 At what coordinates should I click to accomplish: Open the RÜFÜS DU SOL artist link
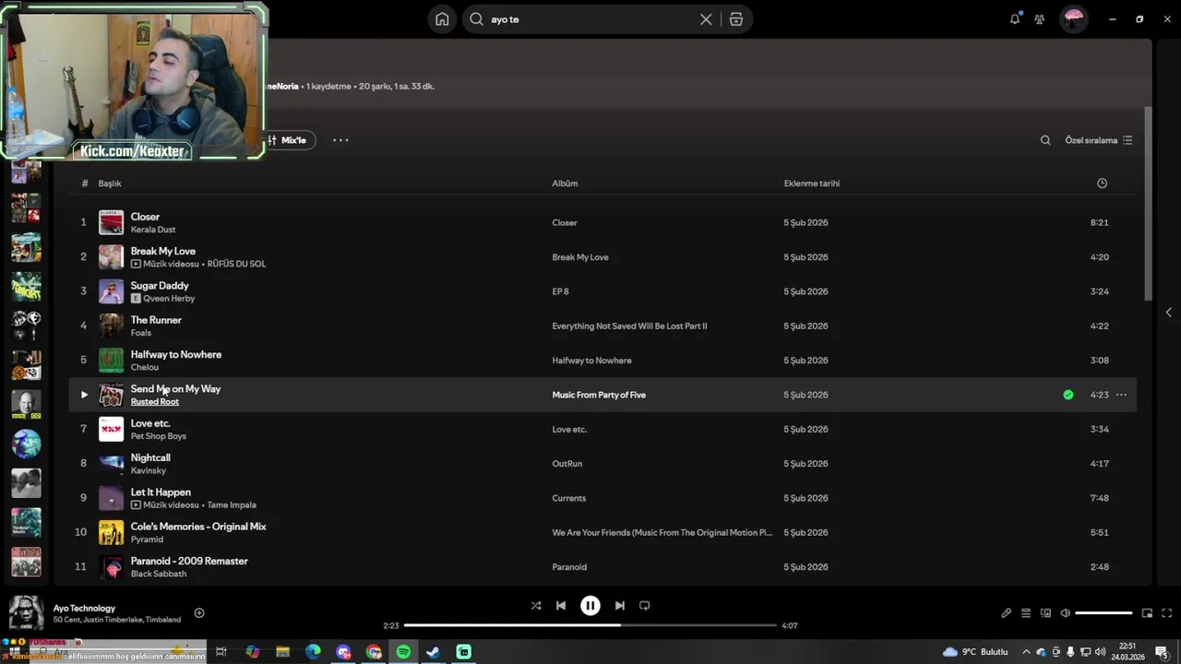pos(236,264)
